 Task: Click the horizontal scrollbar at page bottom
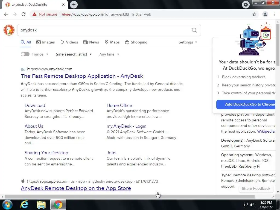[129, 197]
